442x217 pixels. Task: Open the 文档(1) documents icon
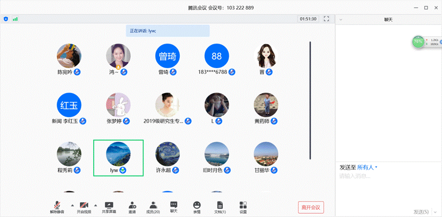220,206
